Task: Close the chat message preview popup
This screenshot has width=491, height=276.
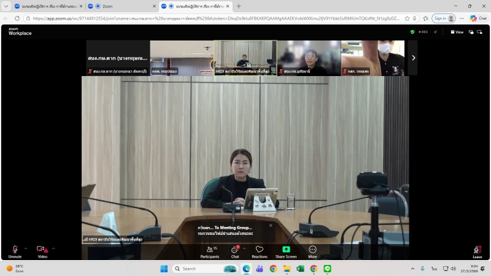Action: (x=271, y=225)
